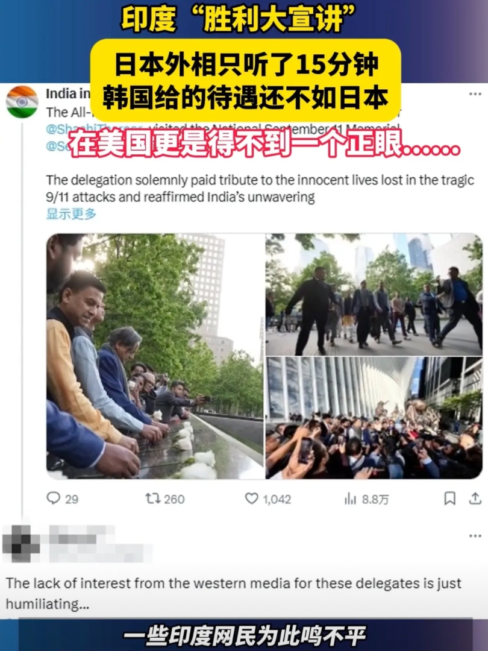488x651 pixels.
Task: View analytics bar icon showing 8.8万
Action: tap(350, 498)
